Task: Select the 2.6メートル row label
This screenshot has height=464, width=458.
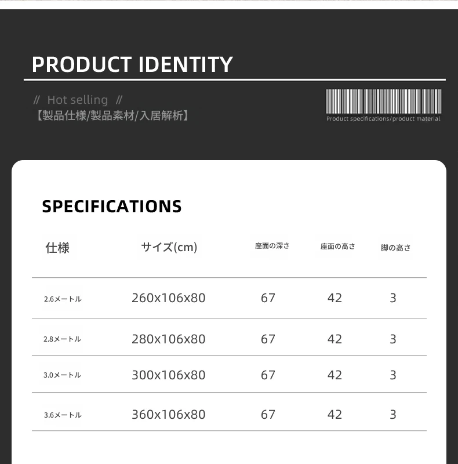Action: pos(63,299)
